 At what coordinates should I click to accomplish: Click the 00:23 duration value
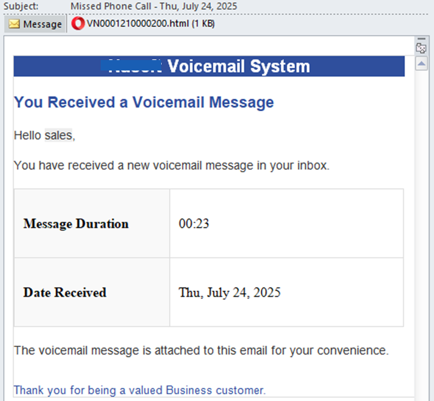coord(194,224)
